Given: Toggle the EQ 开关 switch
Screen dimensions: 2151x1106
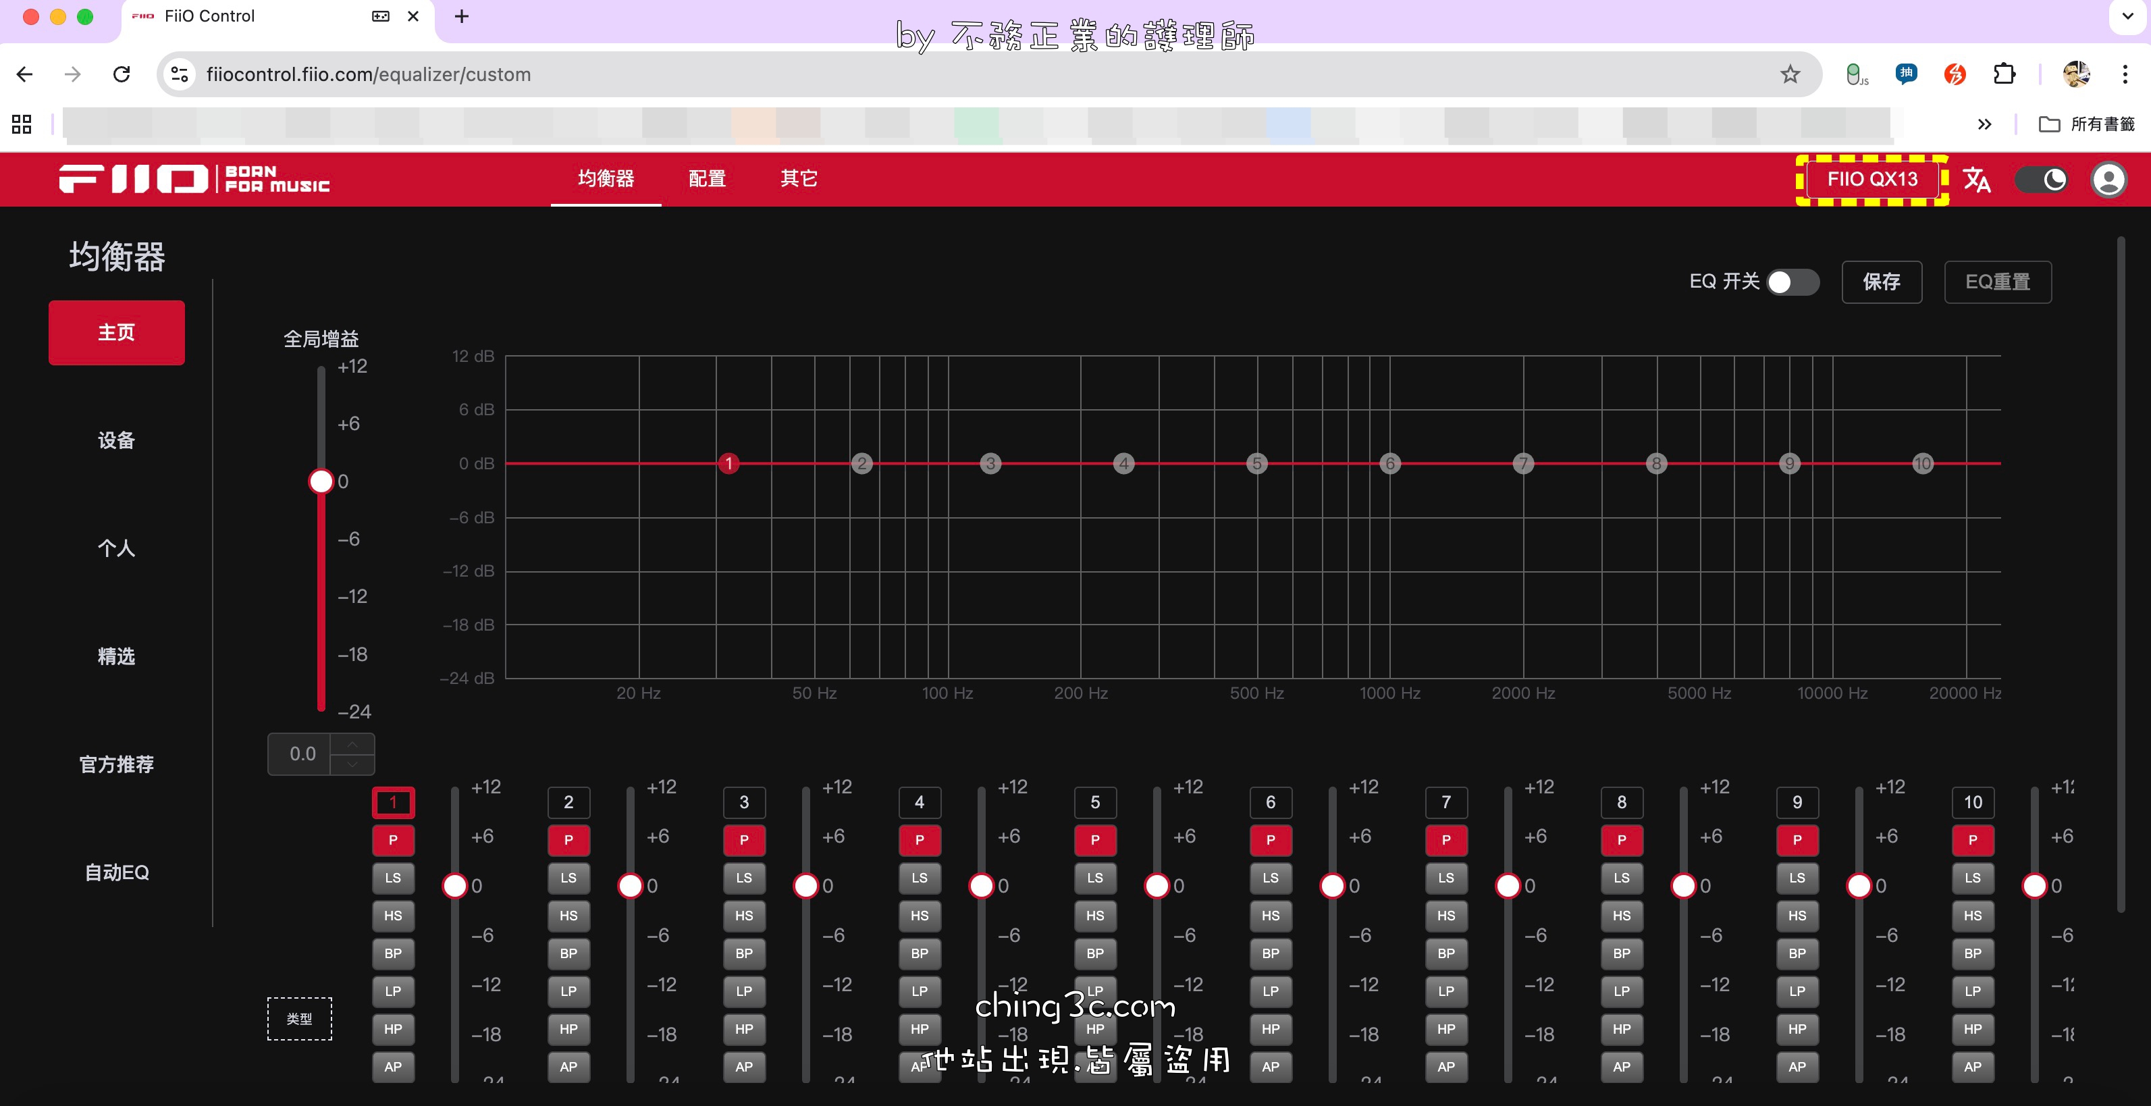Looking at the screenshot, I should (x=1792, y=282).
